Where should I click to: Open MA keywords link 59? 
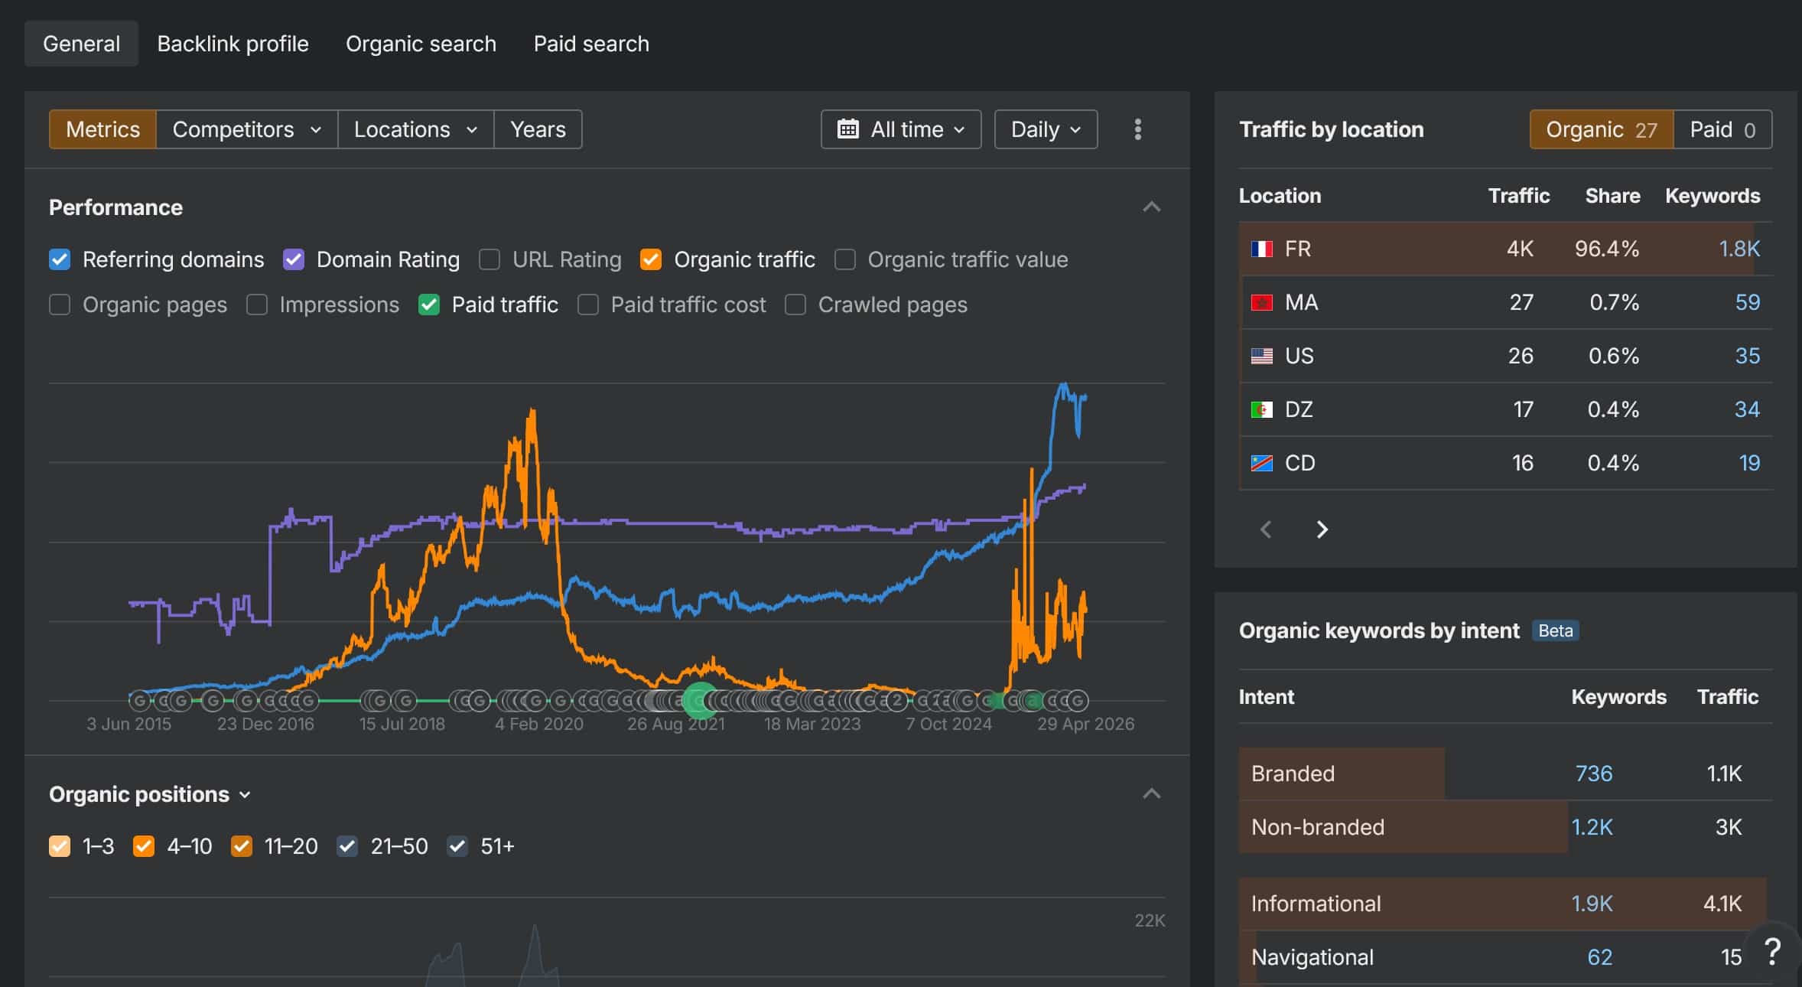pyautogui.click(x=1748, y=303)
